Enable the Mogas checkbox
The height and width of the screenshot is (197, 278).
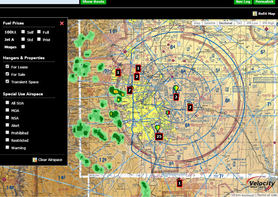[23, 46]
